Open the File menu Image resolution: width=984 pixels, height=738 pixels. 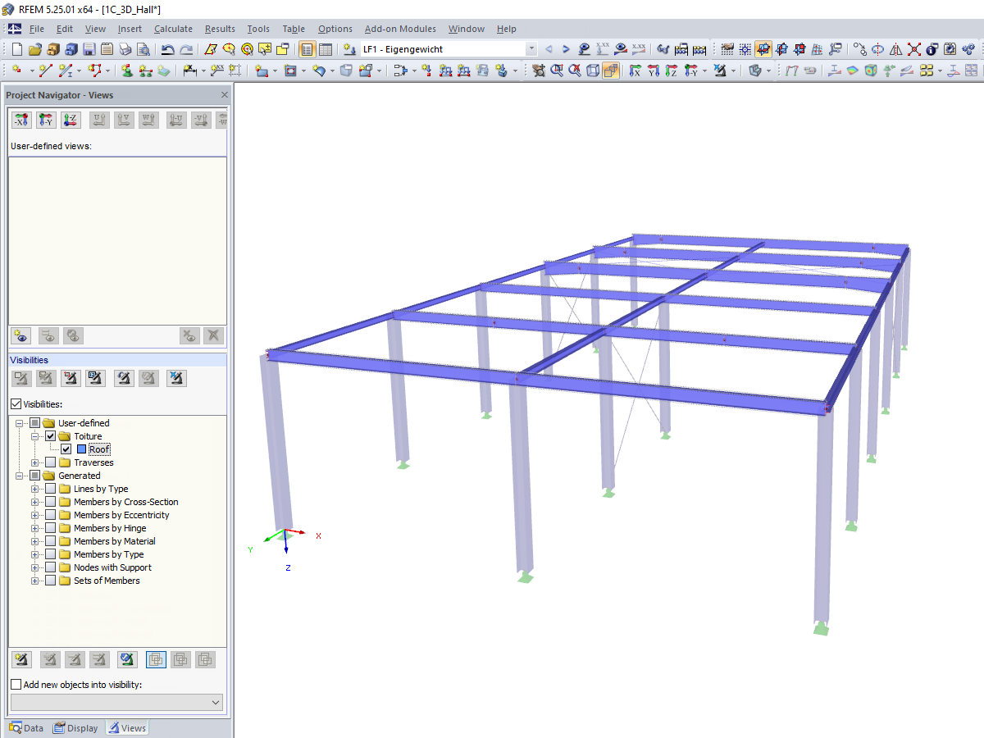point(37,29)
